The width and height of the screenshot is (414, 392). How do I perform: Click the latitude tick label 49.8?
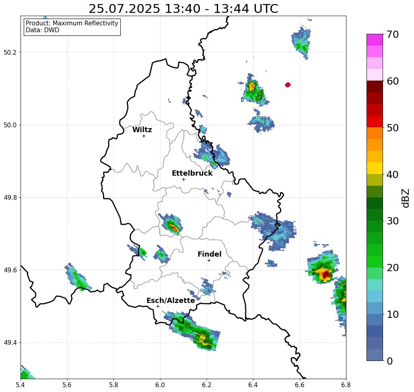[x=10, y=198]
